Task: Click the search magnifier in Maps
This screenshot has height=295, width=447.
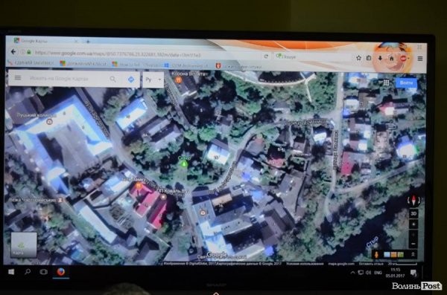Action: (113, 79)
